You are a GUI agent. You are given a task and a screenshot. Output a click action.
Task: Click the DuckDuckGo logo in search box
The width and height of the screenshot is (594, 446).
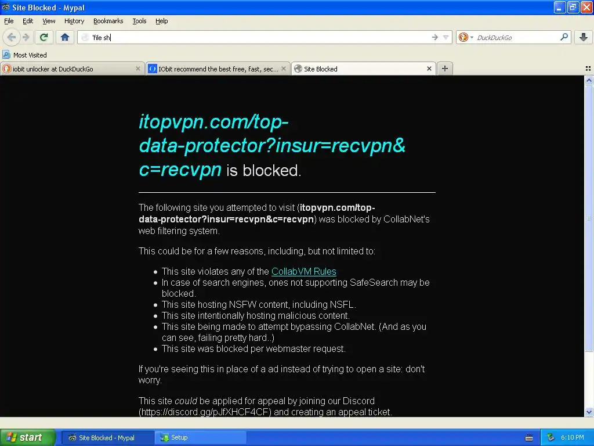pos(463,37)
